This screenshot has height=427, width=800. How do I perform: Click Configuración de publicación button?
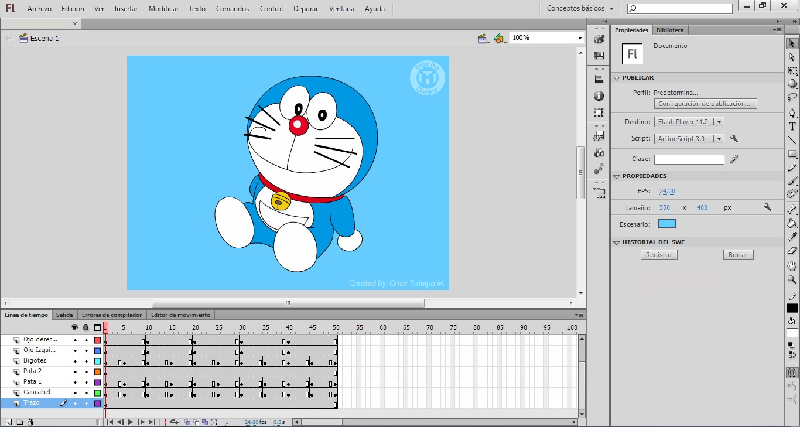pyautogui.click(x=705, y=104)
